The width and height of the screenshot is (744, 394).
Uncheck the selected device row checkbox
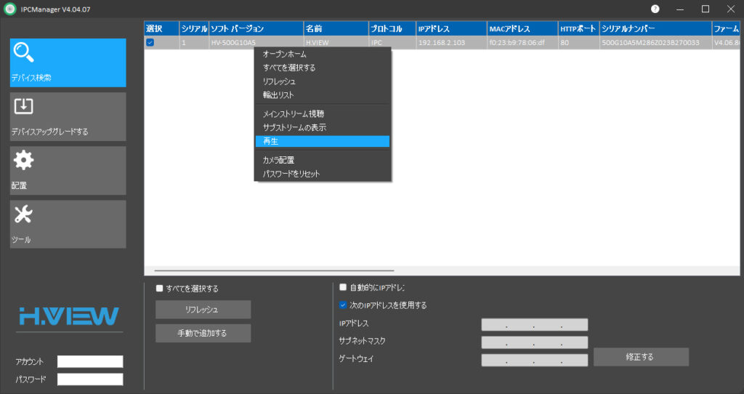(150, 43)
